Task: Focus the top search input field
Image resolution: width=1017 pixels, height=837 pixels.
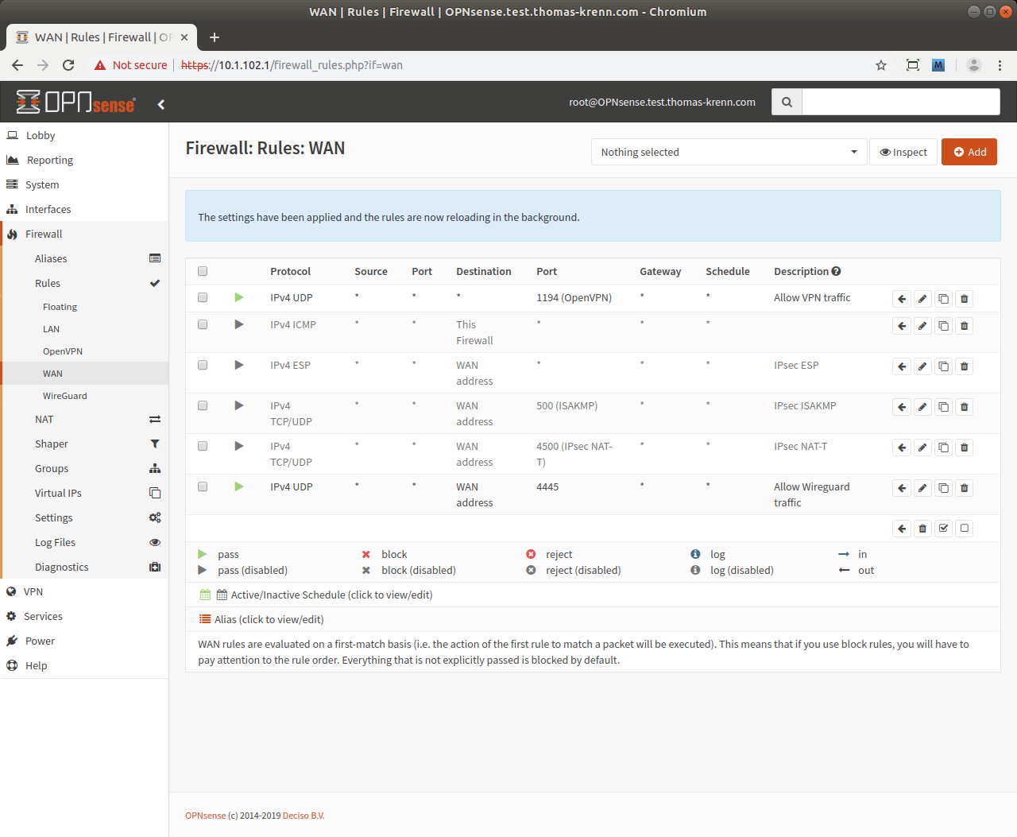Action: [x=900, y=102]
